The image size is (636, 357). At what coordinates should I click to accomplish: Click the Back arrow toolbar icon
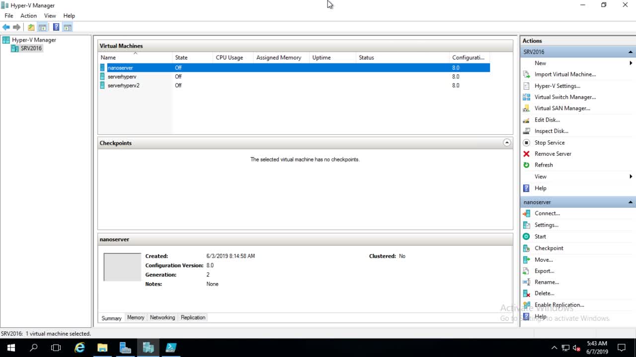coord(6,27)
